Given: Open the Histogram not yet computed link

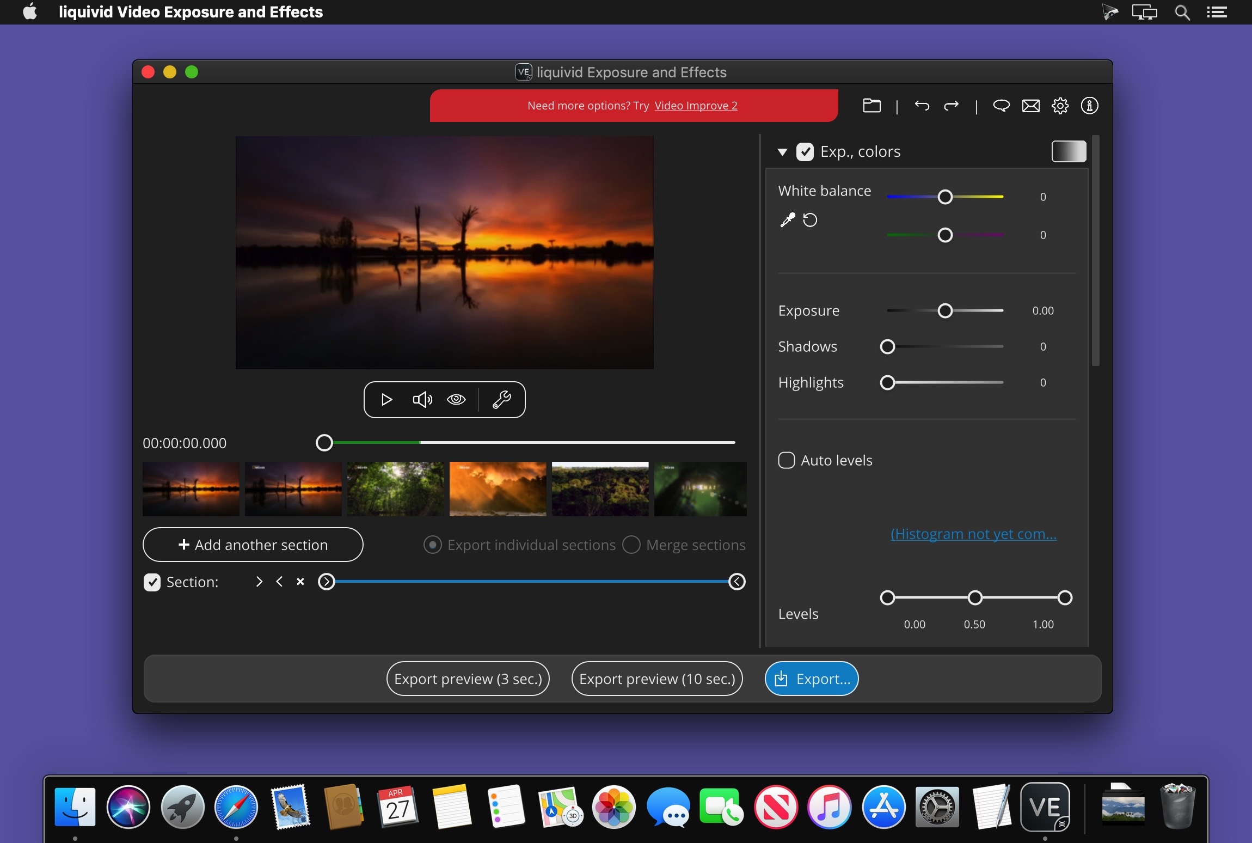Looking at the screenshot, I should (x=973, y=534).
